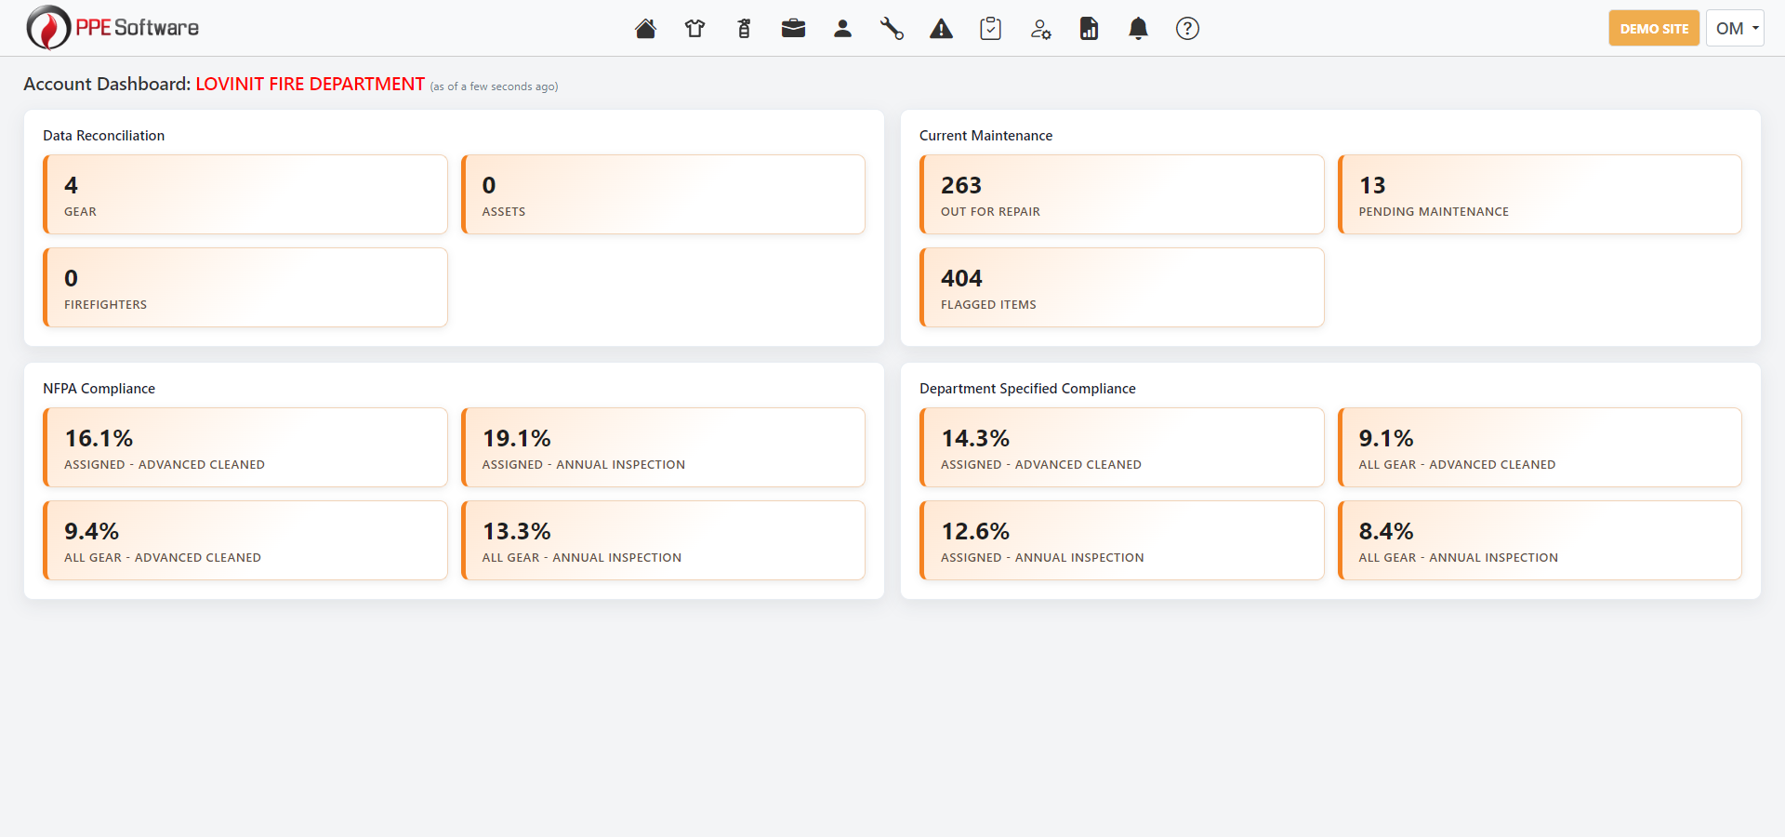This screenshot has height=837, width=1785.
Task: Click the Data Reconciliation heading
Action: (103, 136)
